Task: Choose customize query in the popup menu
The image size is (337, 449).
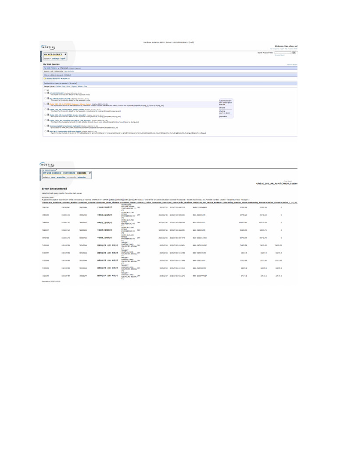Action: coord(225,101)
